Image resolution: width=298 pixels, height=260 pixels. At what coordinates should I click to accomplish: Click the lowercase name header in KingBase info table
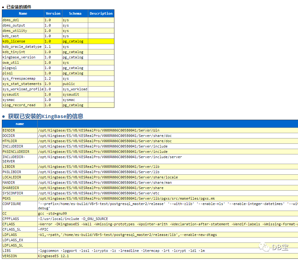(20, 124)
